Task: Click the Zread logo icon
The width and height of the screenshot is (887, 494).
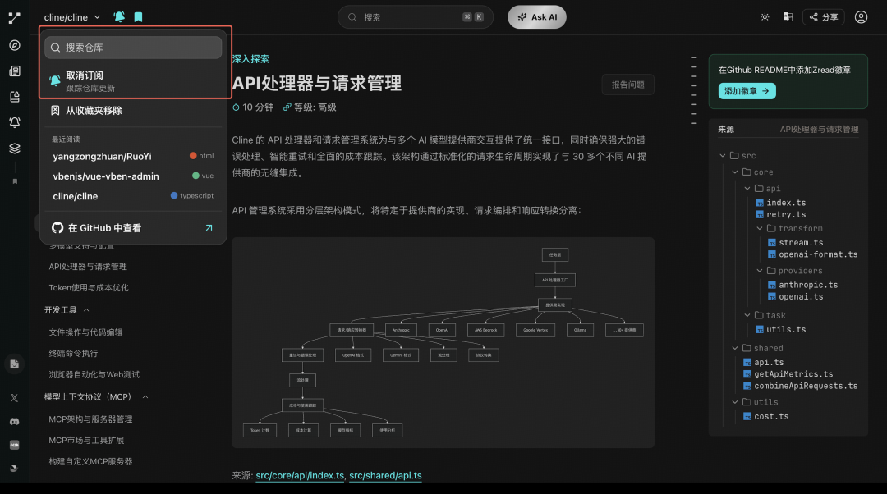Action: pos(15,17)
